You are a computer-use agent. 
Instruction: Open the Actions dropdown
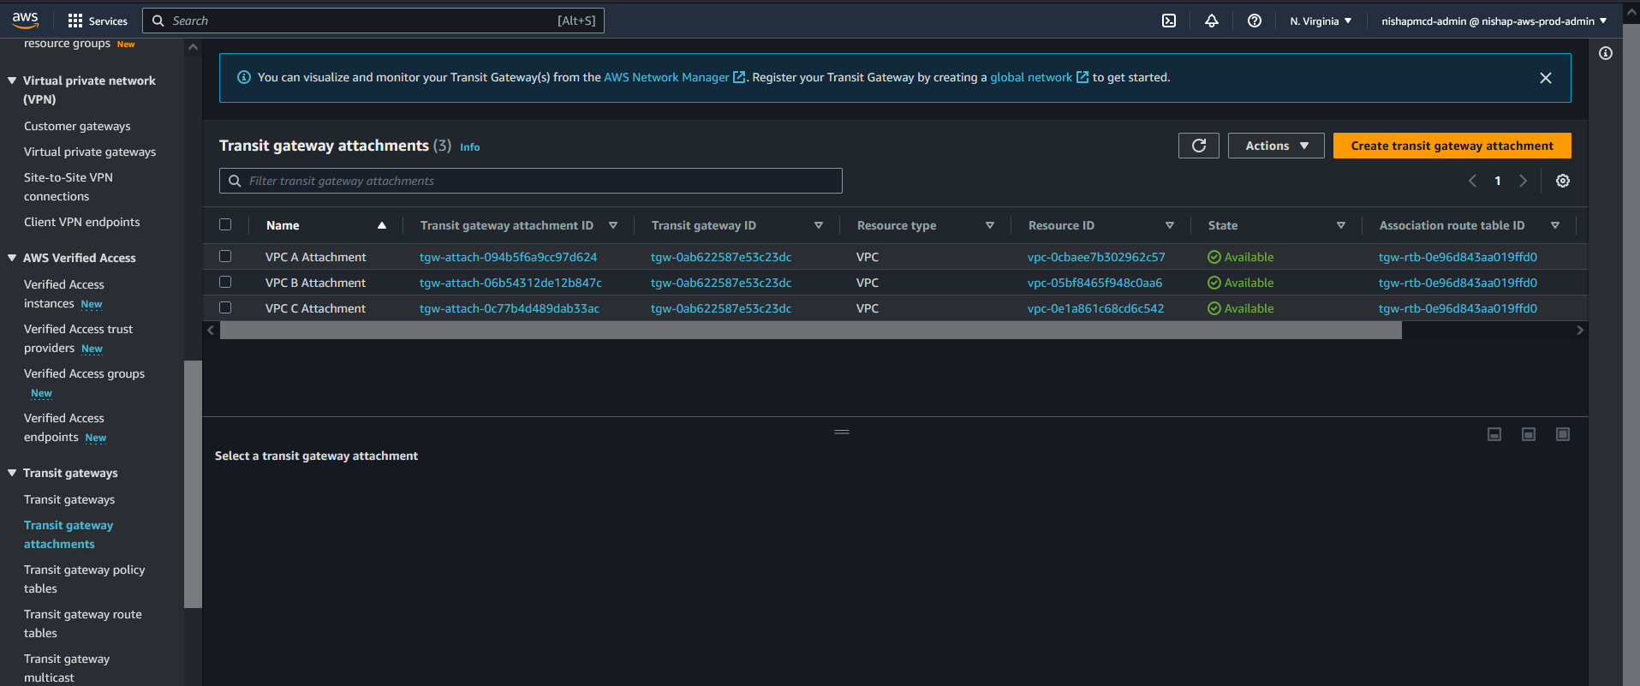(x=1275, y=146)
